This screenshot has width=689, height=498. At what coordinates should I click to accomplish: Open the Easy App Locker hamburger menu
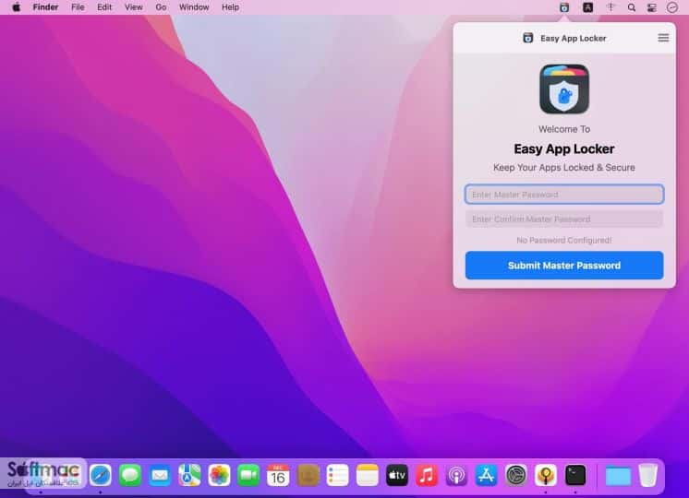[x=663, y=38]
